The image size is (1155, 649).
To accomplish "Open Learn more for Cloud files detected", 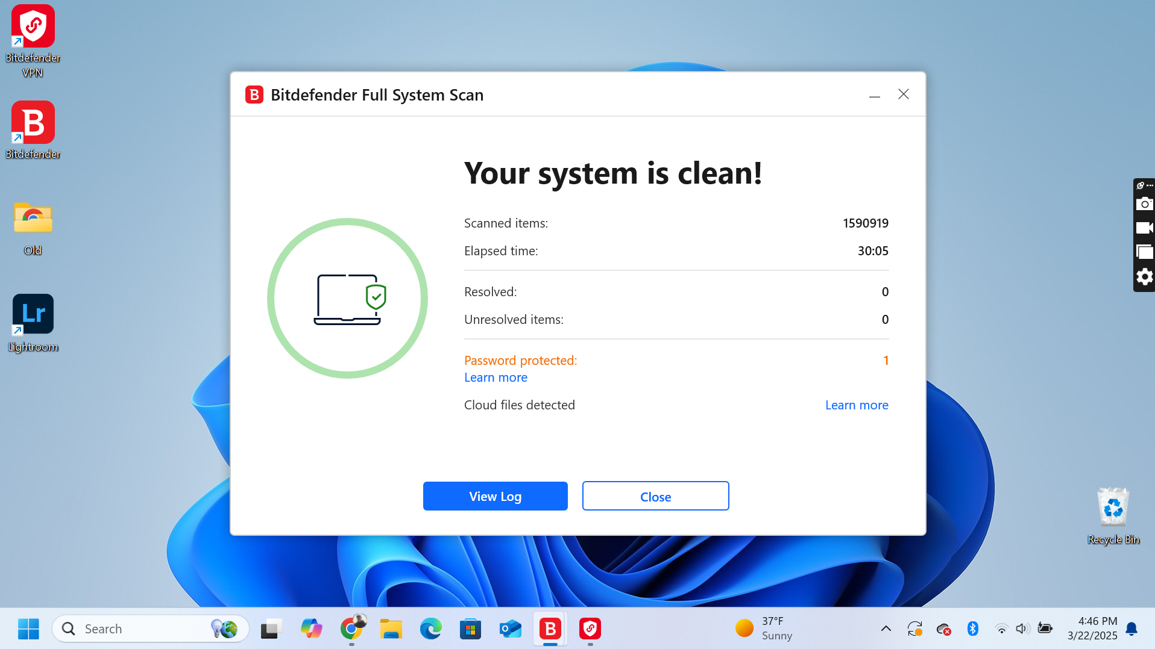I will pos(856,405).
